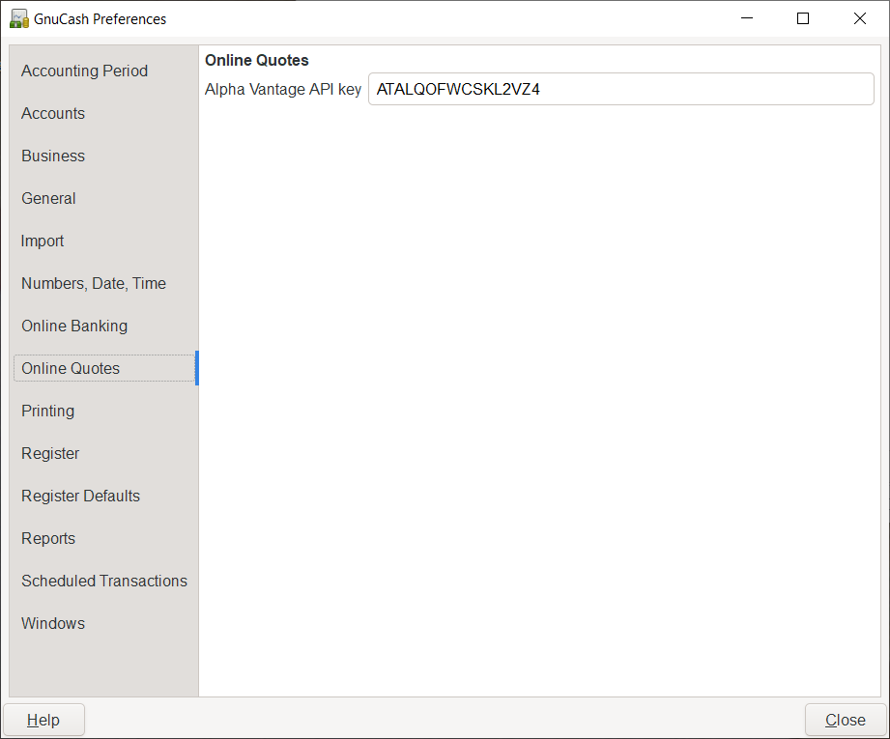The image size is (890, 739).
Task: Open the Register preferences page
Action: [x=50, y=453]
